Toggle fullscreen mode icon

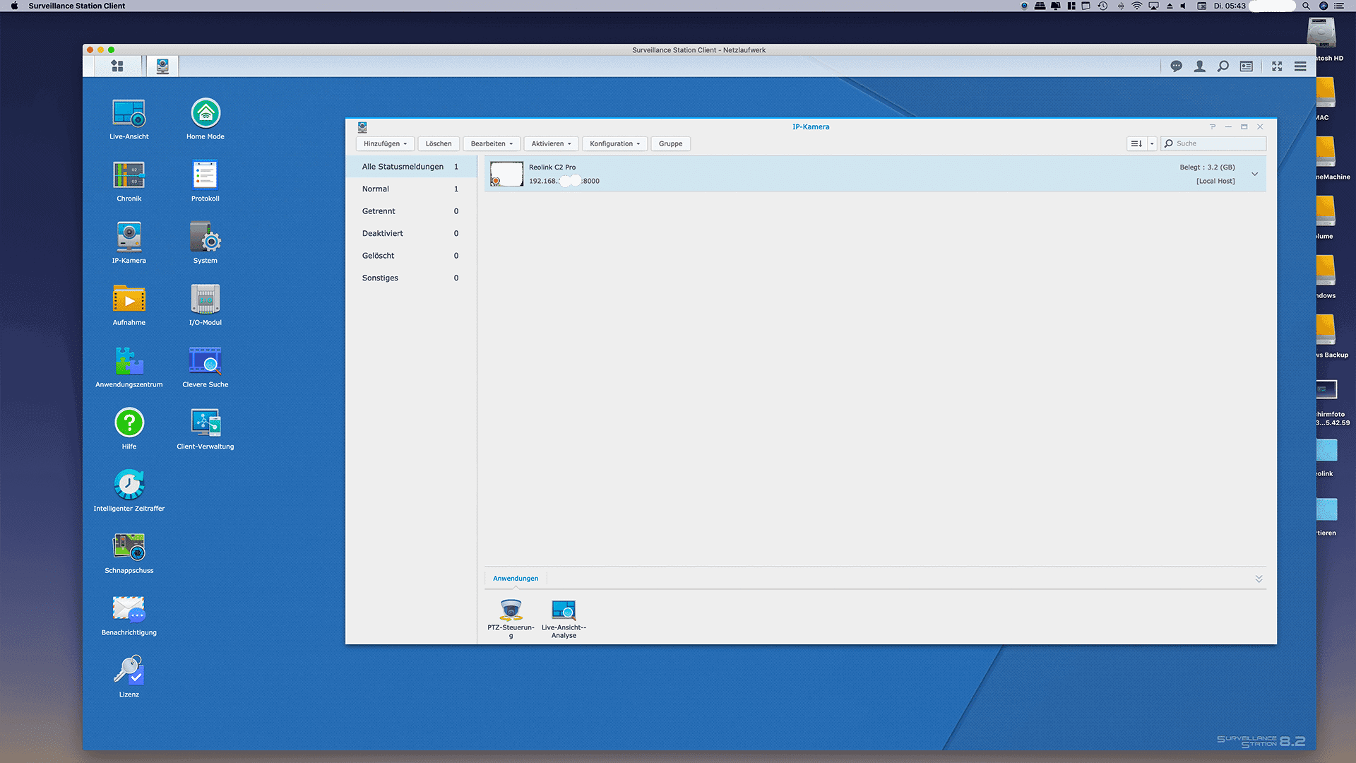(x=1277, y=66)
